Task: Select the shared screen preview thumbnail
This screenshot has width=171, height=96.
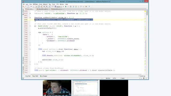Action: tap(85, 88)
